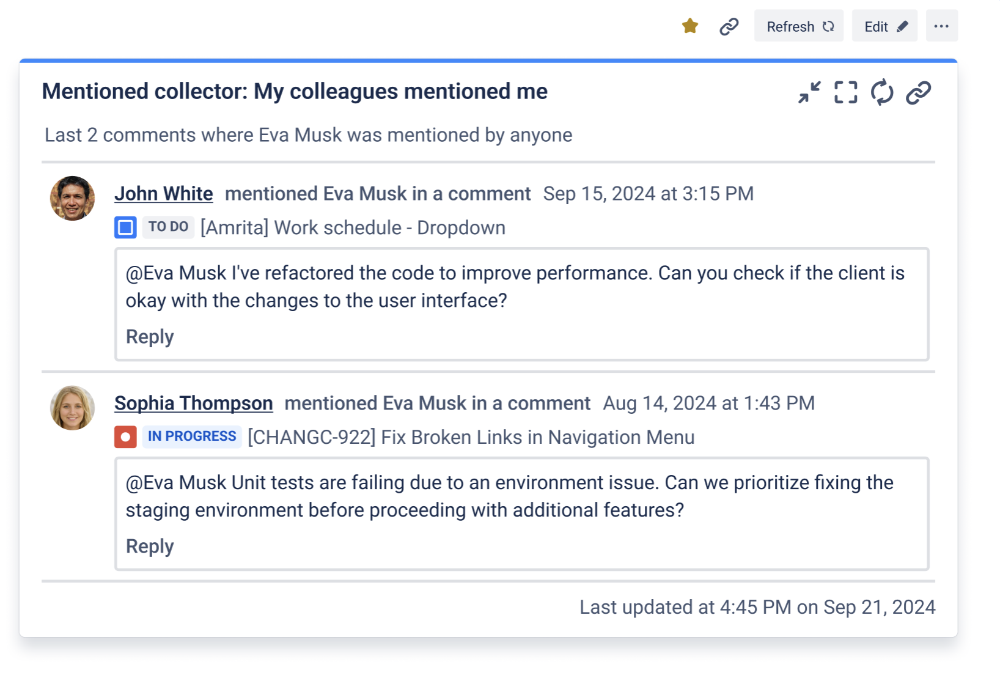Copy the gadget link icon
This screenshot has width=1000, height=692.
918,93
